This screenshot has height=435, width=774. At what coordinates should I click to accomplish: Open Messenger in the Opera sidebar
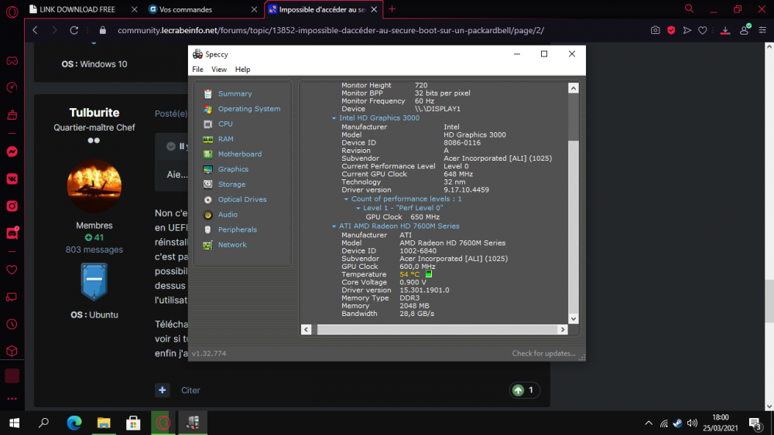[12, 151]
